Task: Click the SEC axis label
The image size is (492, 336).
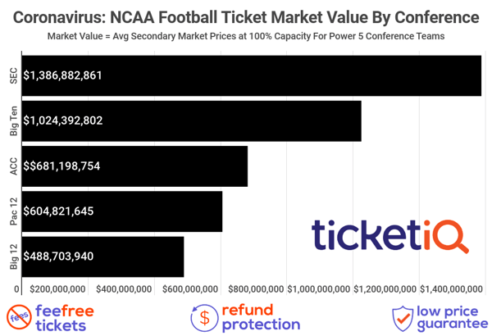Action: coord(13,76)
